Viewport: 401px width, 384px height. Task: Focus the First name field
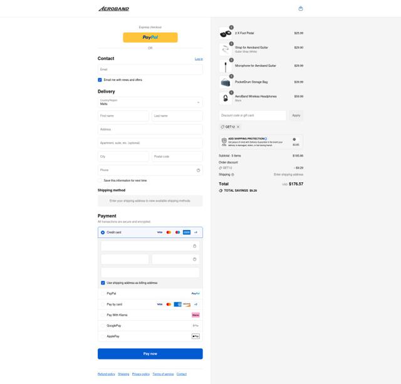(x=123, y=116)
